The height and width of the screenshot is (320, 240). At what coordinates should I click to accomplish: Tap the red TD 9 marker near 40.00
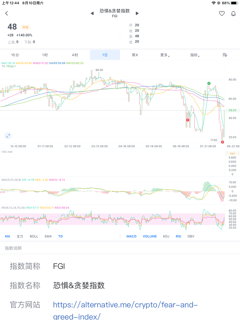point(188,120)
